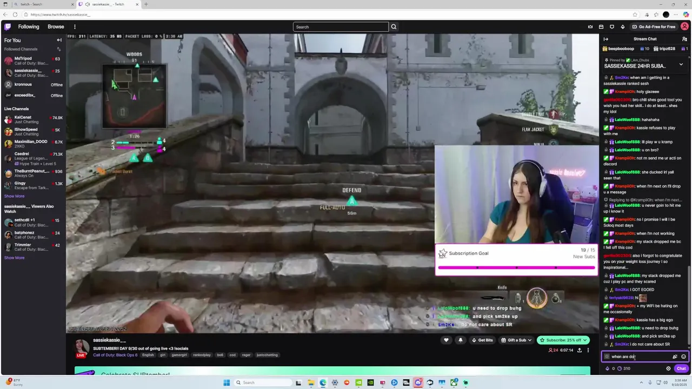The height and width of the screenshot is (389, 692).
Task: Click the Get Bits button
Action: [482, 340]
